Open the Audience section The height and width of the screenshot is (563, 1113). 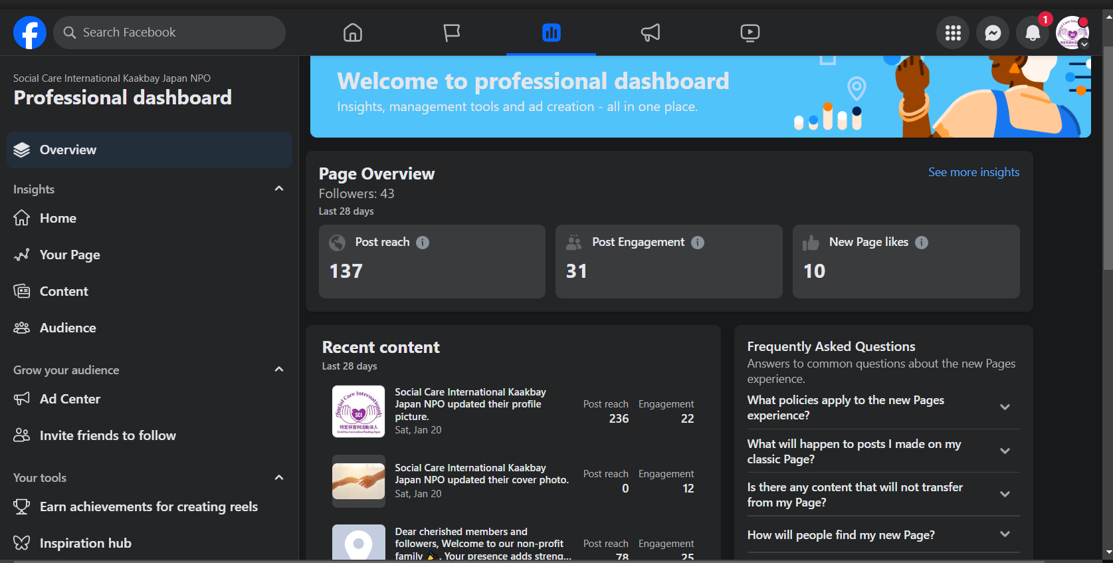click(150, 328)
